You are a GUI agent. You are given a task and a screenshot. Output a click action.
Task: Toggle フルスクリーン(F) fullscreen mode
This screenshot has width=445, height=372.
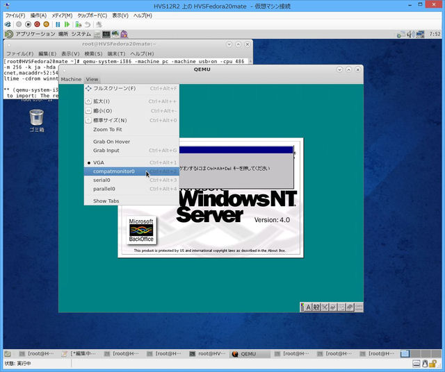pyautogui.click(x=131, y=88)
